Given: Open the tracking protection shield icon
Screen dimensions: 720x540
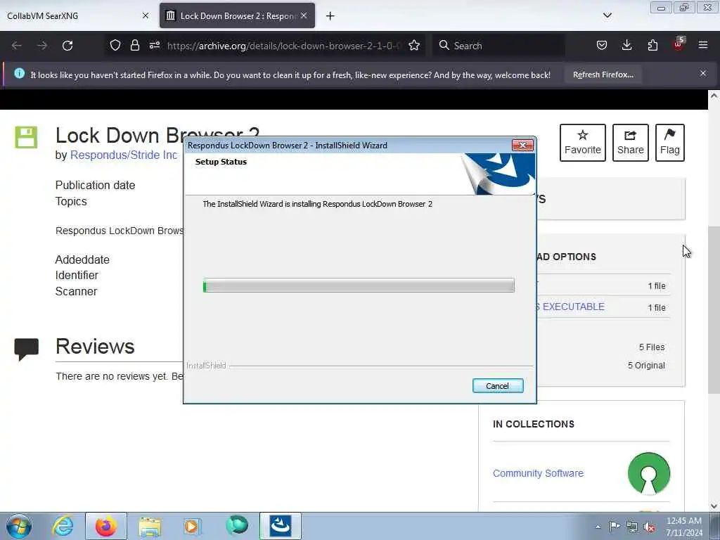Looking at the screenshot, I should [x=115, y=45].
